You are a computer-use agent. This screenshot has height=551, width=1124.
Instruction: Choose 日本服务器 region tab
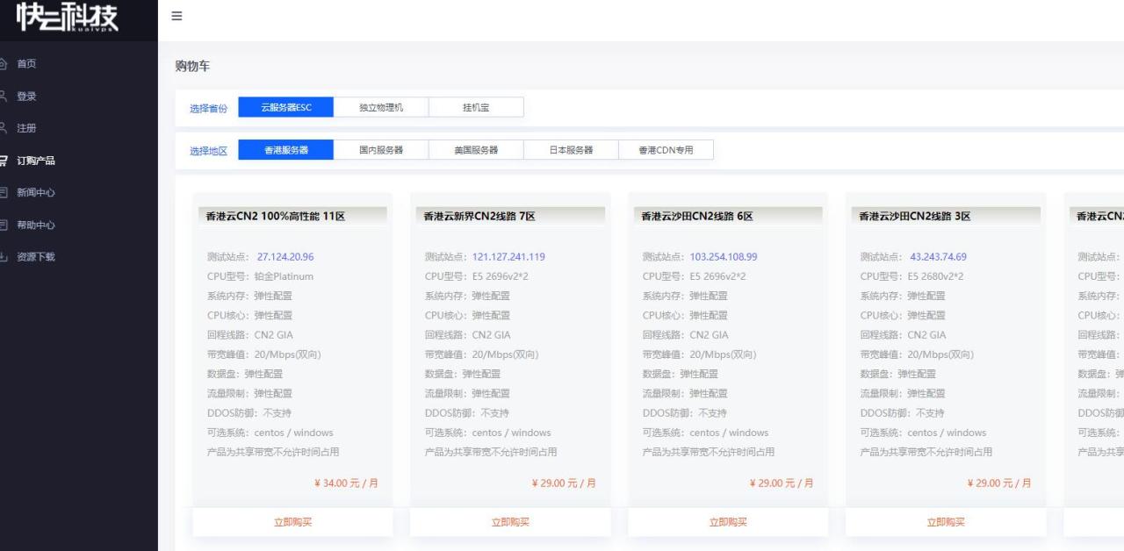(571, 150)
